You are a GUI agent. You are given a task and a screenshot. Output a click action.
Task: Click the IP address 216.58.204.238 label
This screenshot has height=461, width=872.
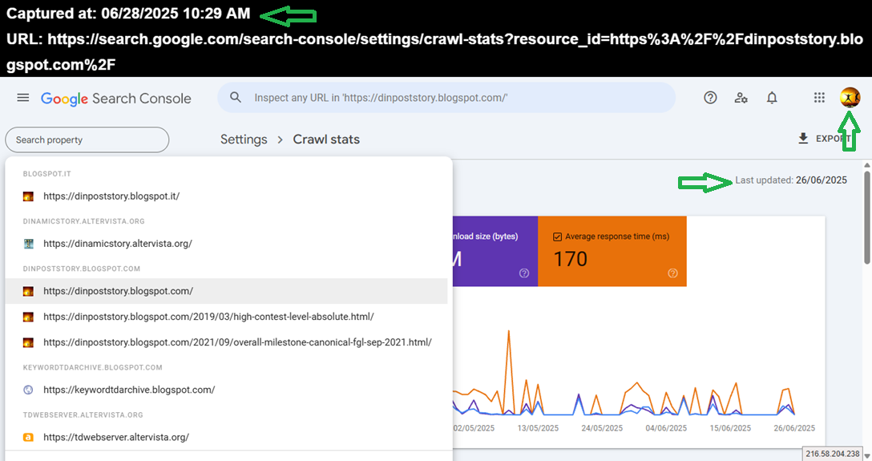tap(833, 454)
